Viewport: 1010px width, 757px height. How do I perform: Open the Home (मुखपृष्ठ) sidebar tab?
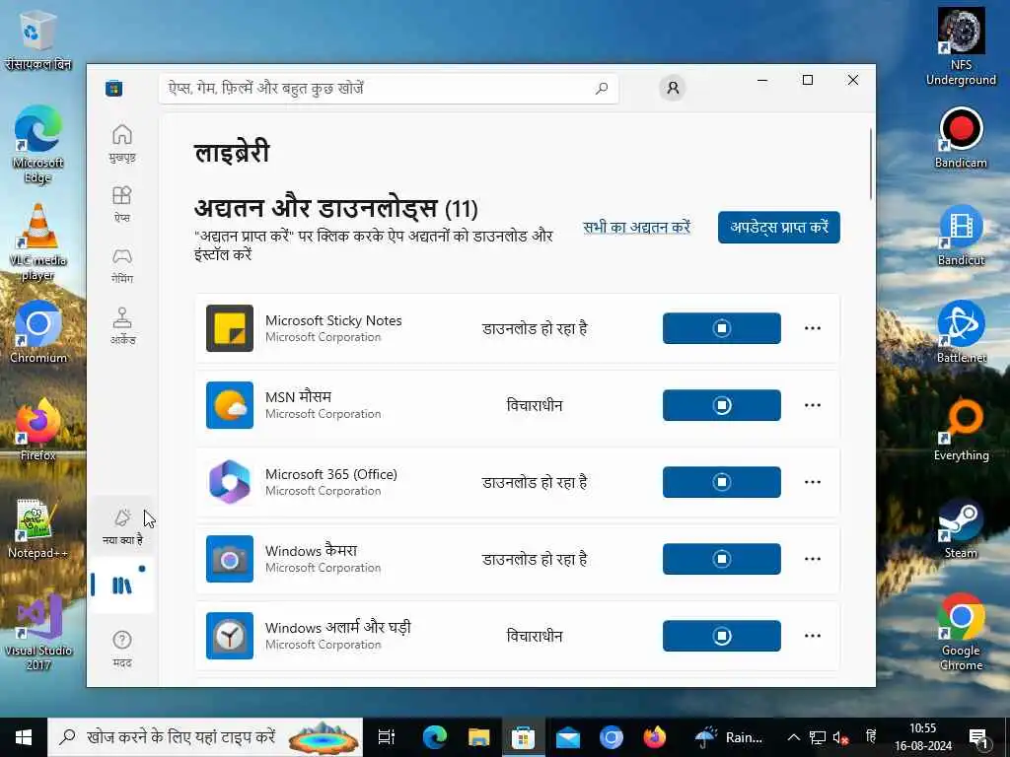(x=122, y=143)
